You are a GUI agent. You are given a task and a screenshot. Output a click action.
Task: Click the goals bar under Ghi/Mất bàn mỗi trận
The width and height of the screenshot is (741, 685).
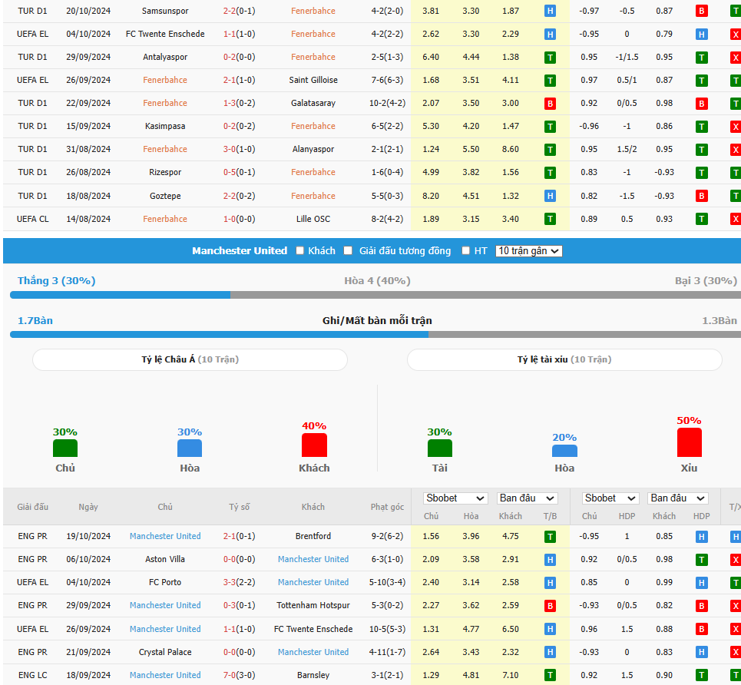click(375, 335)
